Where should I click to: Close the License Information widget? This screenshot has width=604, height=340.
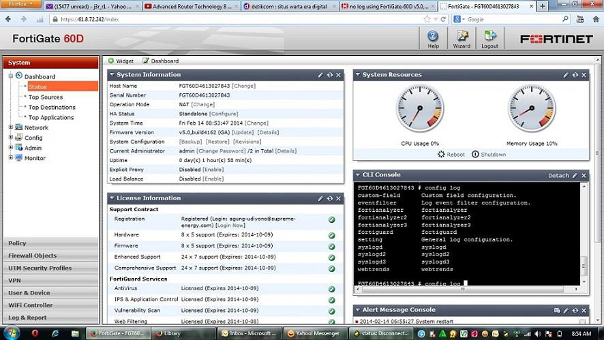[x=338, y=198]
